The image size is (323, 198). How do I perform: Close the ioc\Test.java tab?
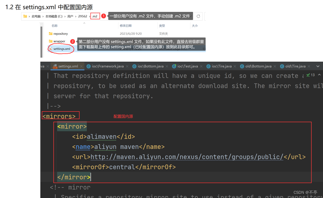coord(201,66)
